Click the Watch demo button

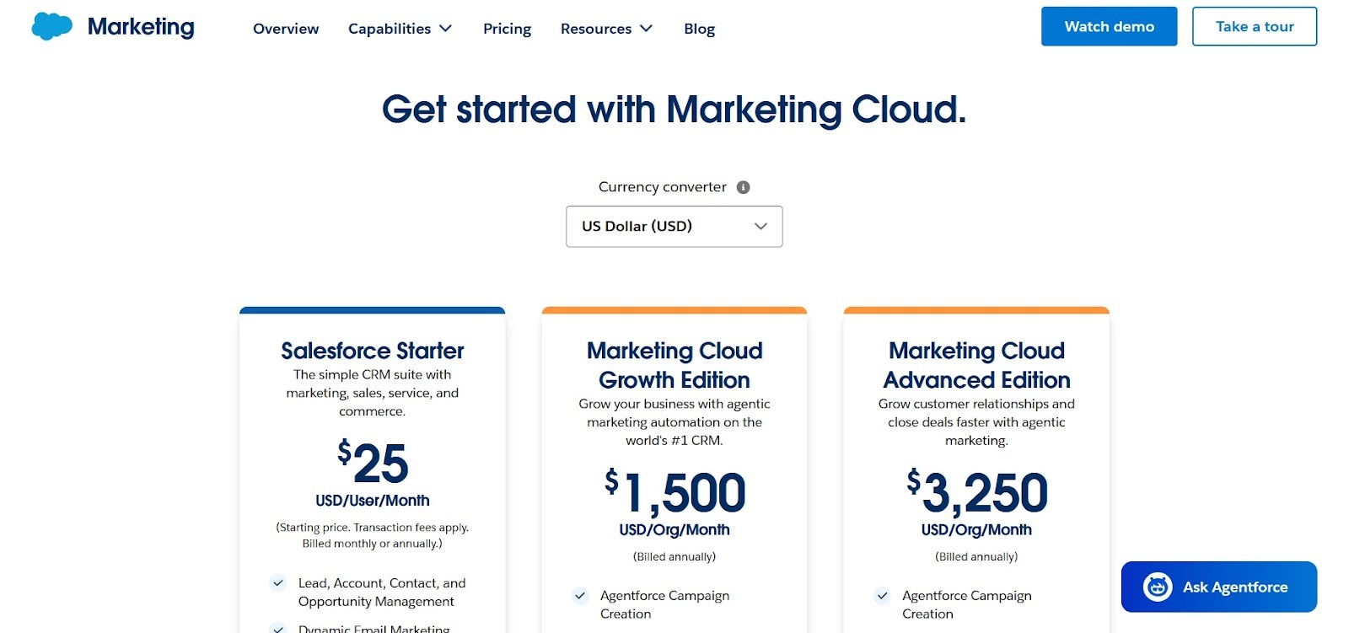click(x=1109, y=26)
